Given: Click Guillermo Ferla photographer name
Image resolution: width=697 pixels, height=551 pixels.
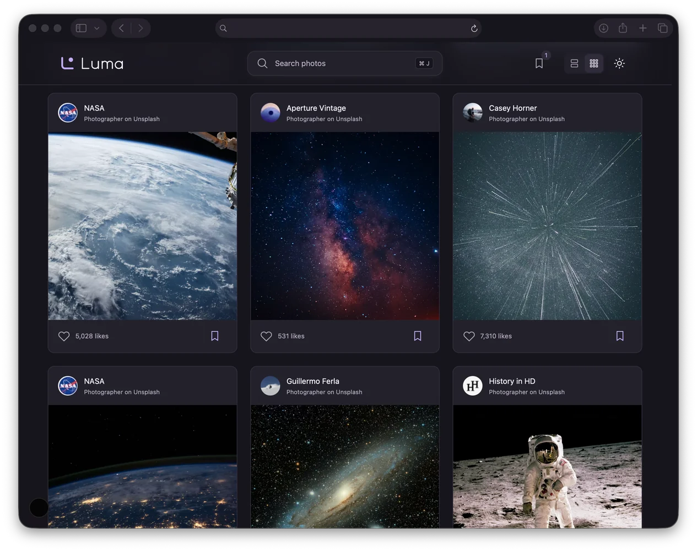Looking at the screenshot, I should [x=313, y=381].
